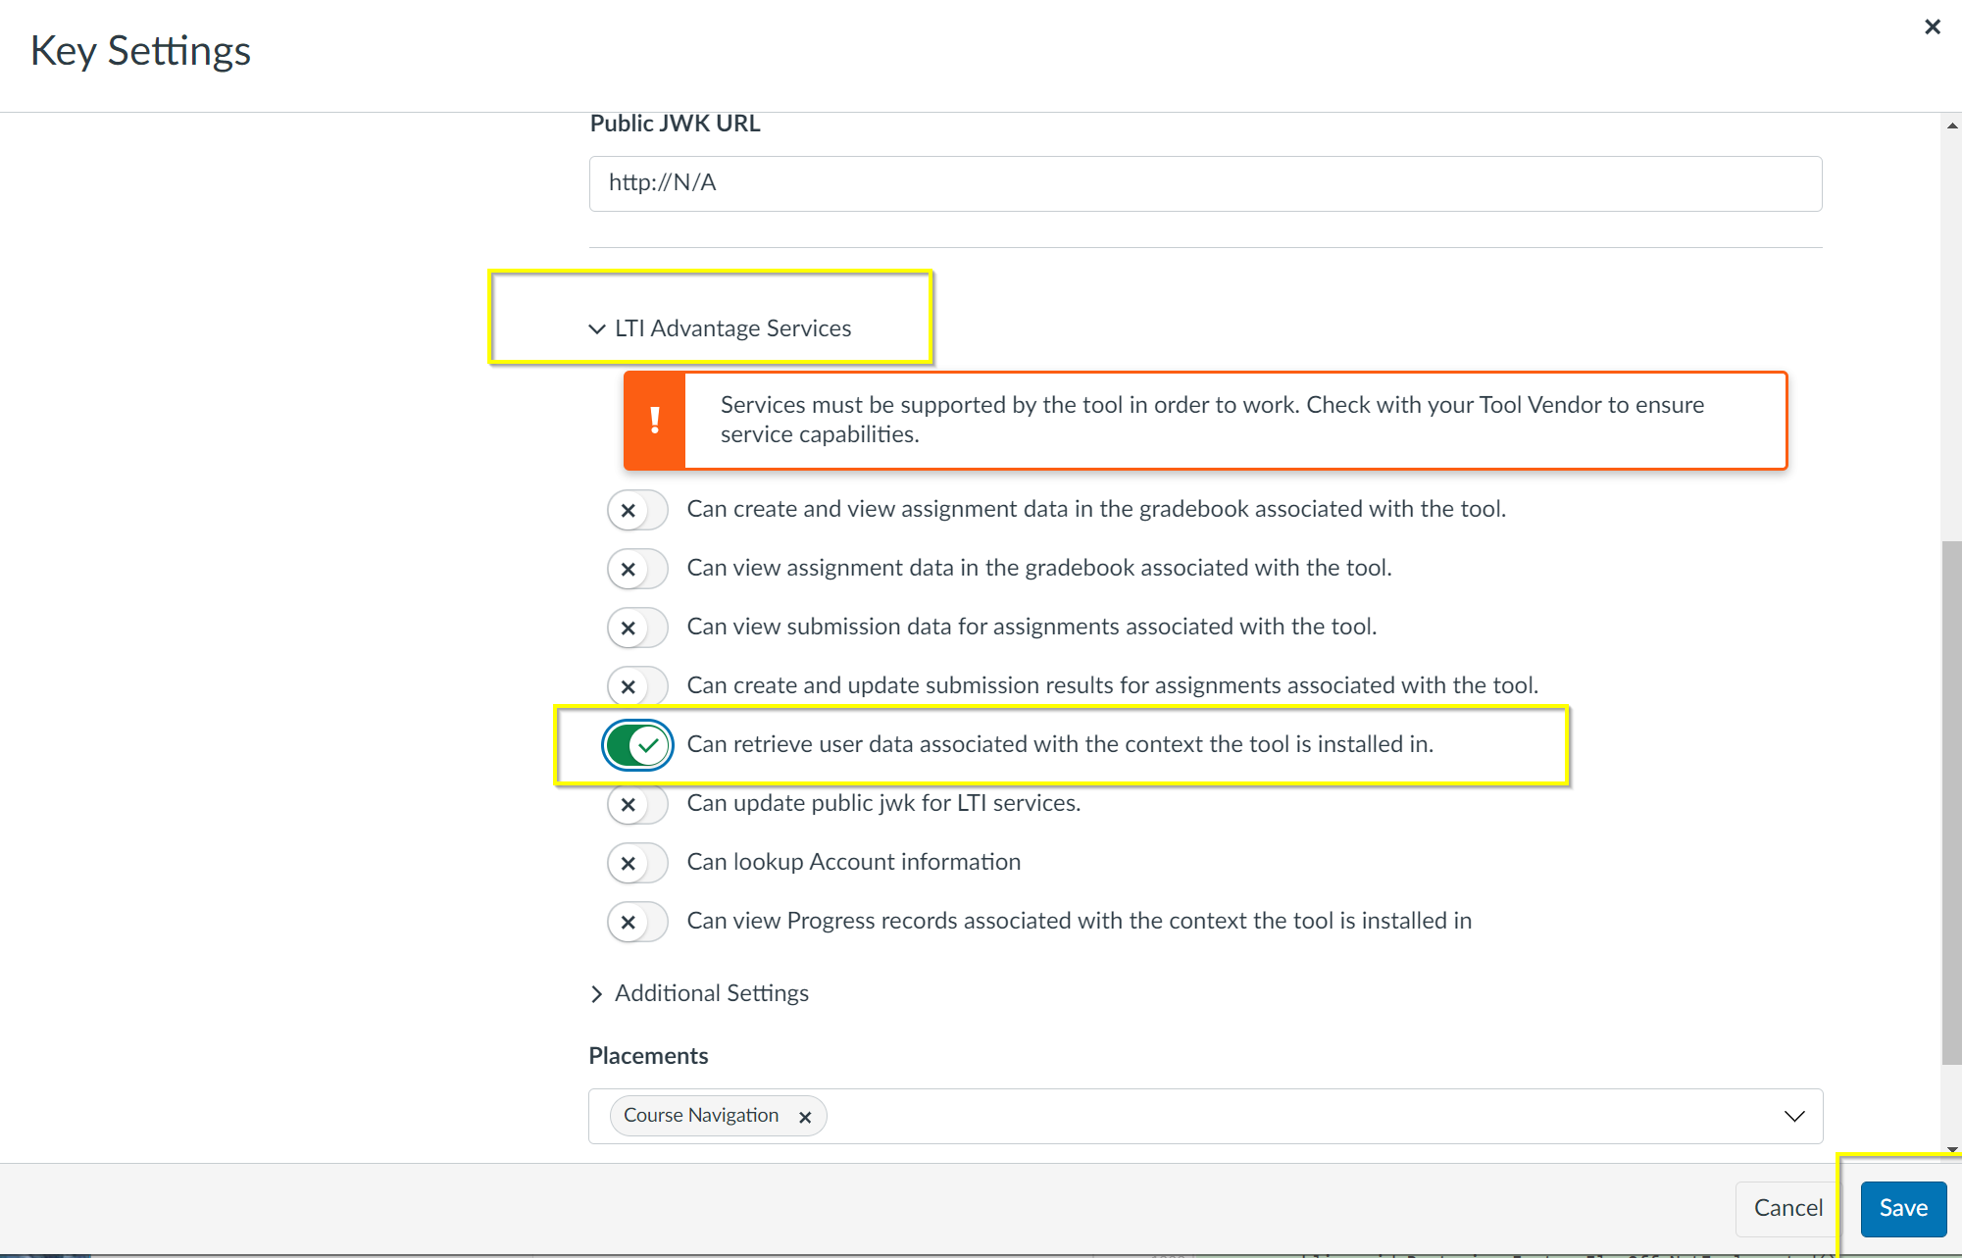This screenshot has width=1962, height=1258.
Task: Toggle view assignment data in gradebook
Action: (637, 569)
